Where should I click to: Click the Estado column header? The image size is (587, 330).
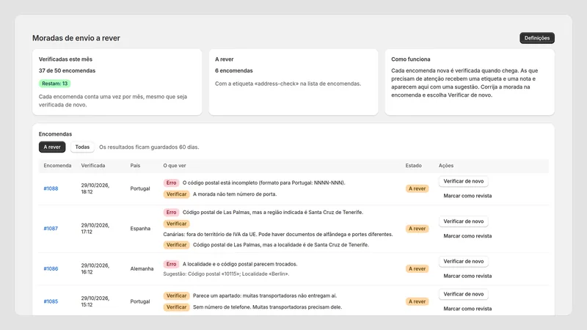pyautogui.click(x=413, y=166)
